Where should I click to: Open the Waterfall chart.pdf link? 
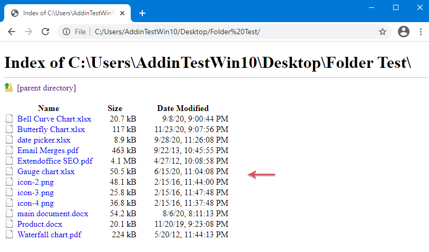[50, 235]
